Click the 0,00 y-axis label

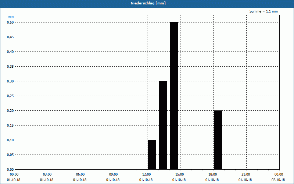10,170
